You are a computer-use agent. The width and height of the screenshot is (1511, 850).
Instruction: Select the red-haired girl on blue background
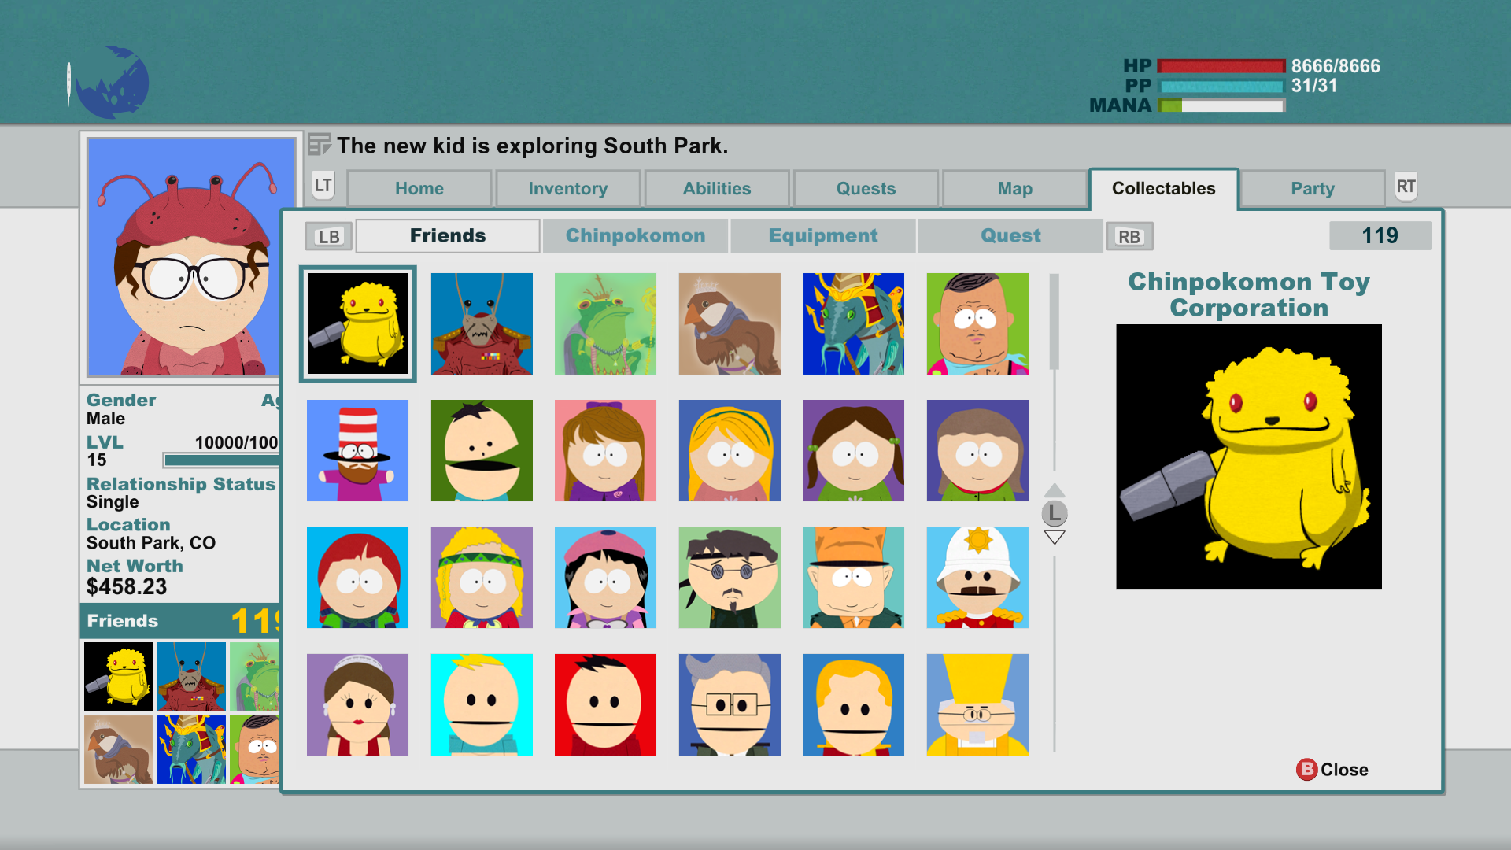pos(357,577)
